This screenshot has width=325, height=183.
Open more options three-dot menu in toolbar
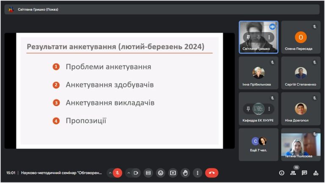pyautogui.click(x=198, y=173)
